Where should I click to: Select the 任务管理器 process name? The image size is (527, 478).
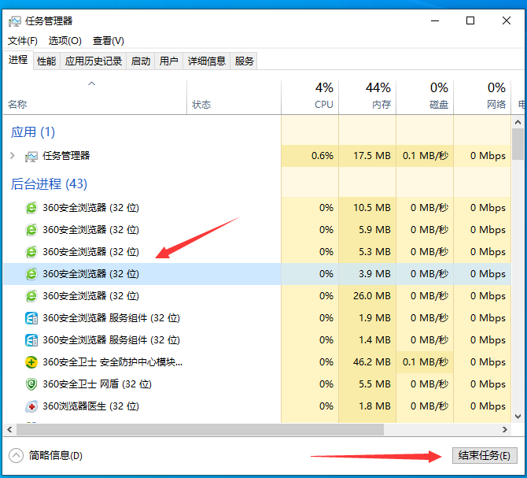66,156
